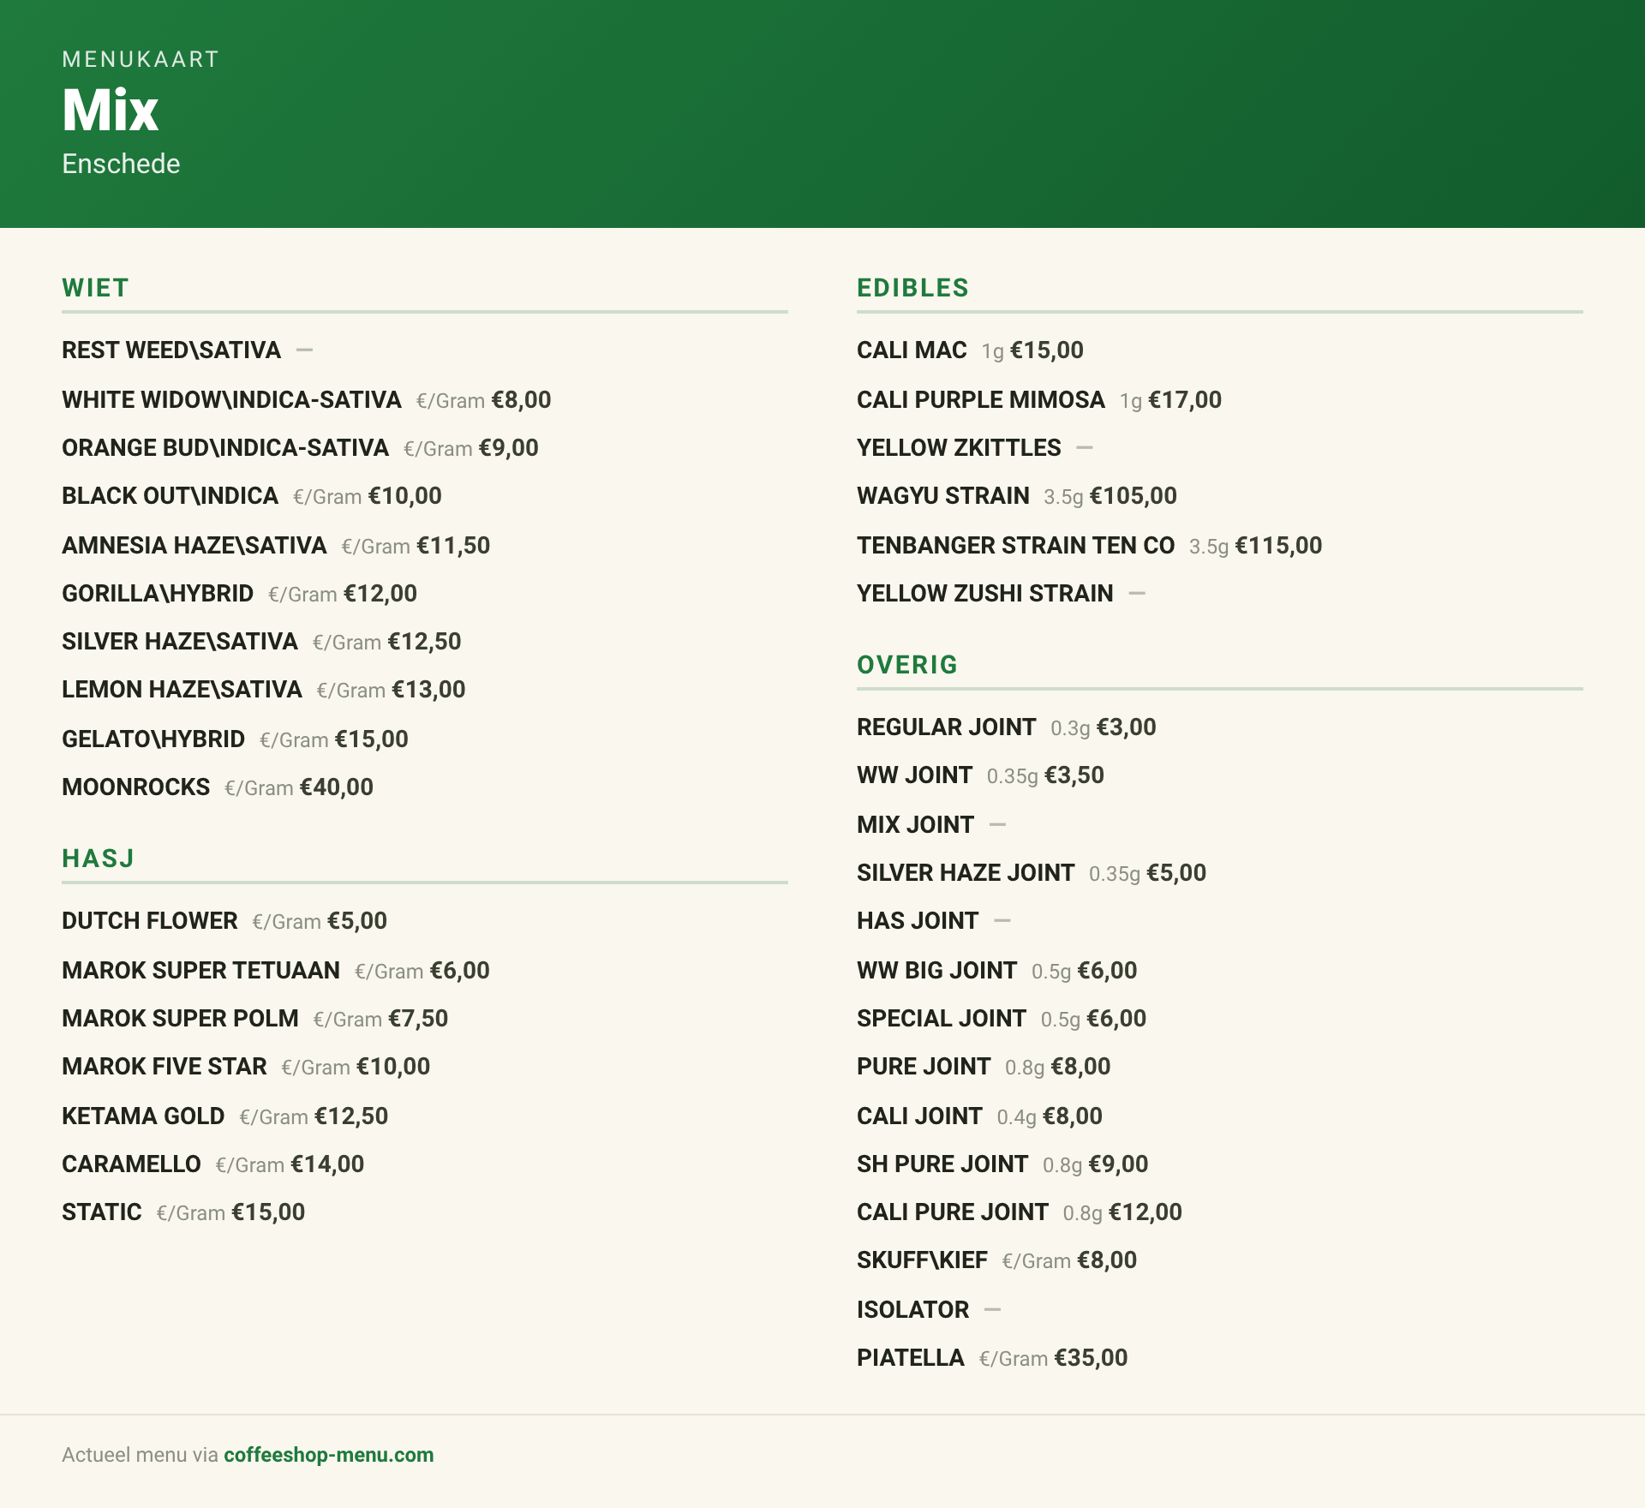Select the WW BIG JOINT item
1645x1508 pixels.
click(936, 971)
